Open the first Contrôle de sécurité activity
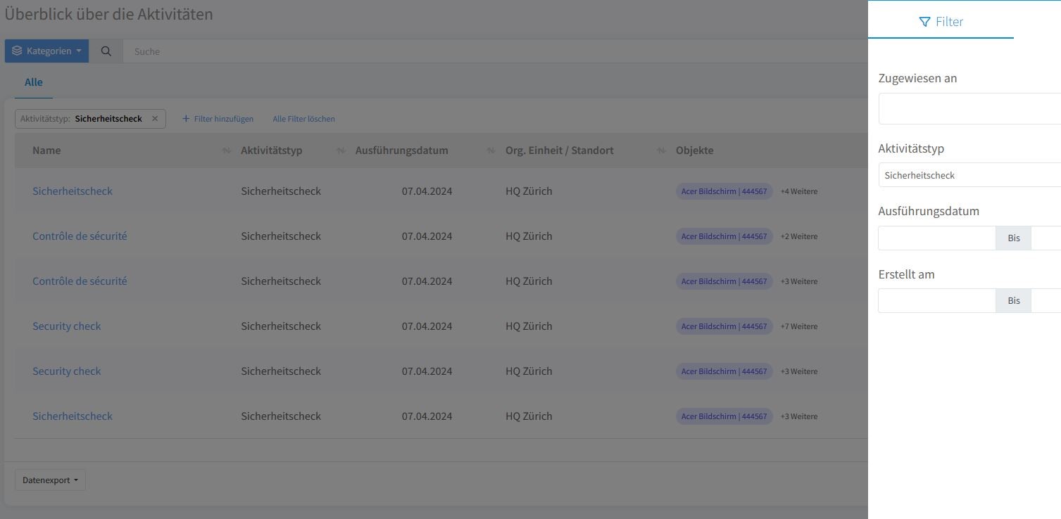Image resolution: width=1061 pixels, height=519 pixels. 80,236
